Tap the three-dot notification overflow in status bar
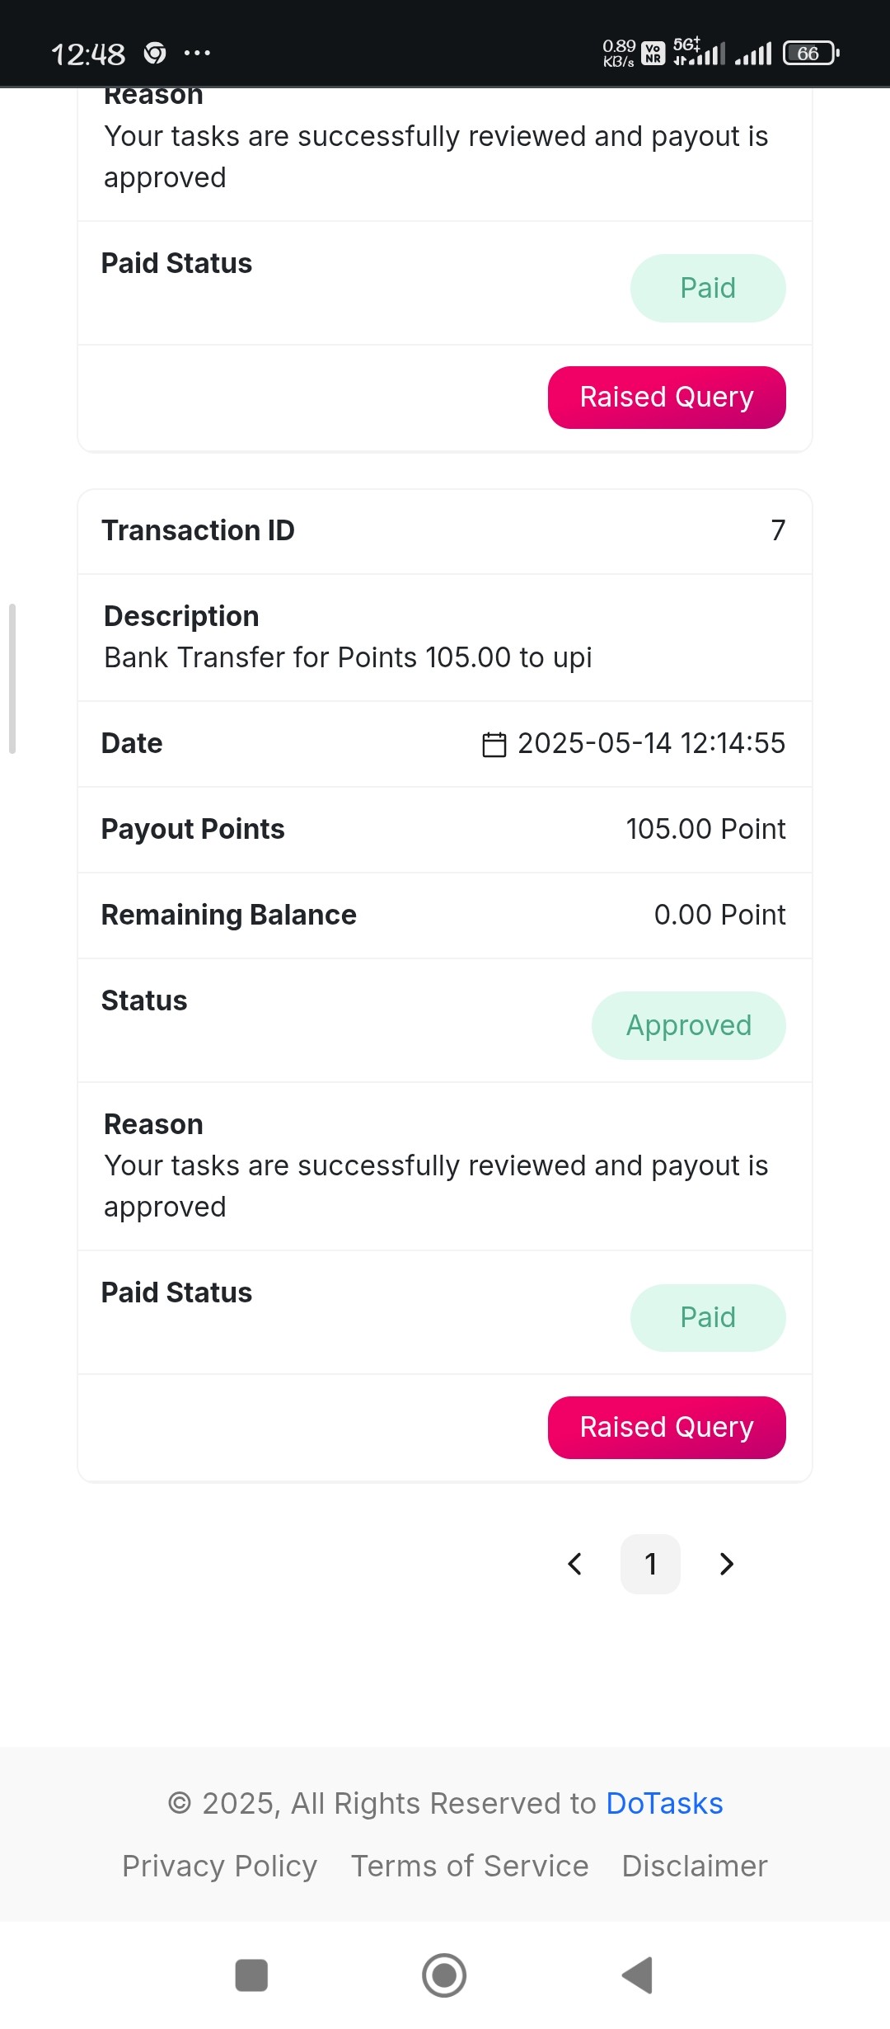The width and height of the screenshot is (890, 2029). click(197, 54)
